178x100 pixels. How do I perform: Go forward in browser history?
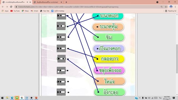click(x=7, y=7)
